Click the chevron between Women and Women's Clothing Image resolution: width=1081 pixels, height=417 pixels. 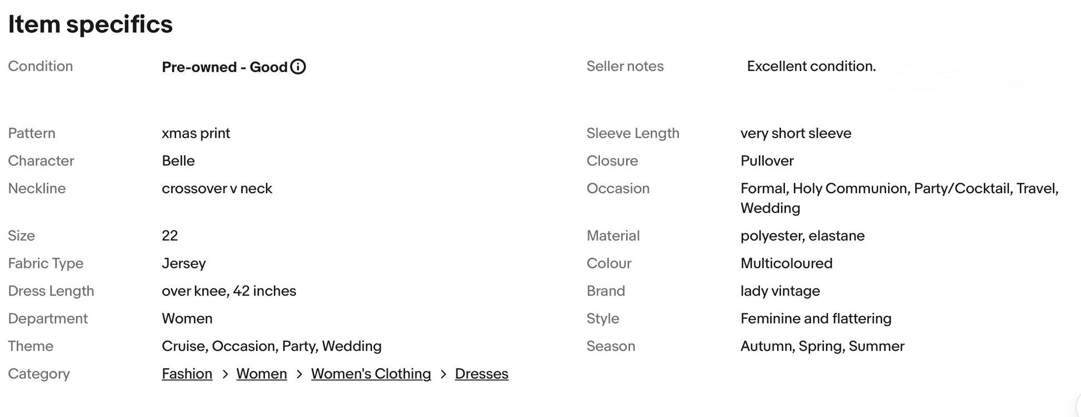coord(299,374)
